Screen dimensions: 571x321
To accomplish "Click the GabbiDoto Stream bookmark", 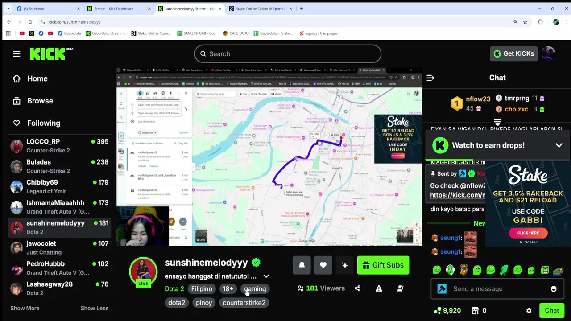I will click(x=106, y=33).
